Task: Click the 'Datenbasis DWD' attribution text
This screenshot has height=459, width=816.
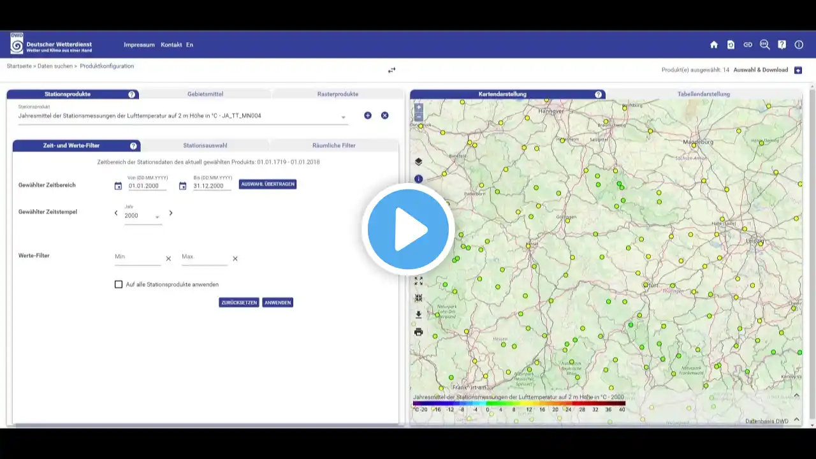Action: 767,421
